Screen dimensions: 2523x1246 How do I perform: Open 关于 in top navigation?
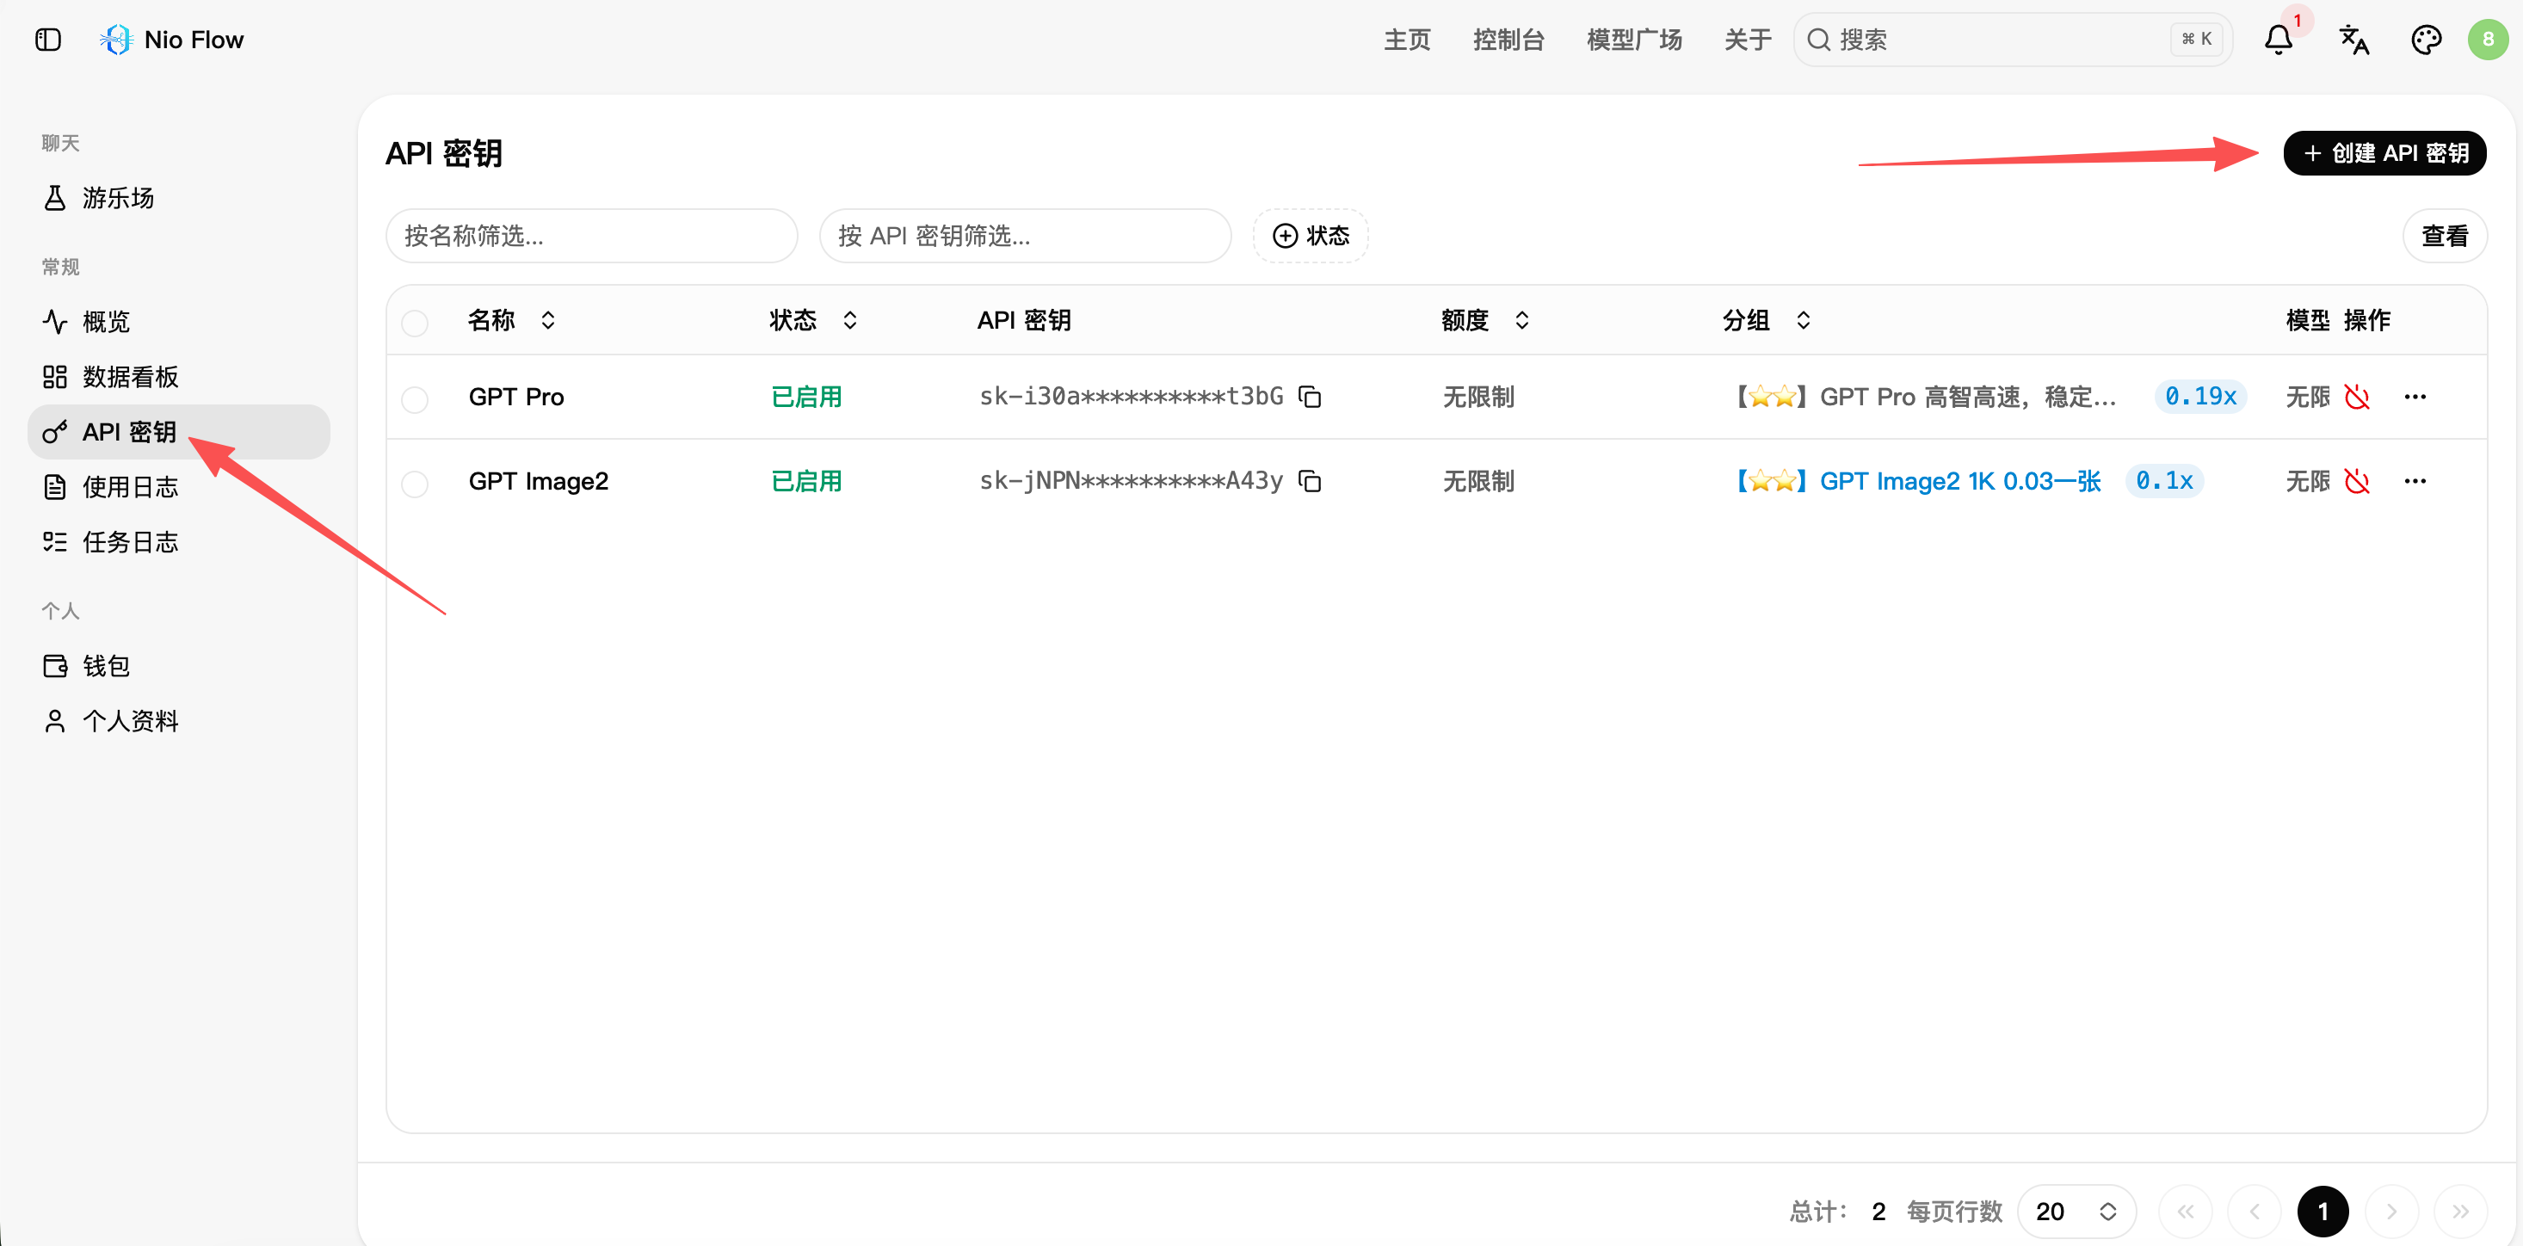pos(1748,40)
